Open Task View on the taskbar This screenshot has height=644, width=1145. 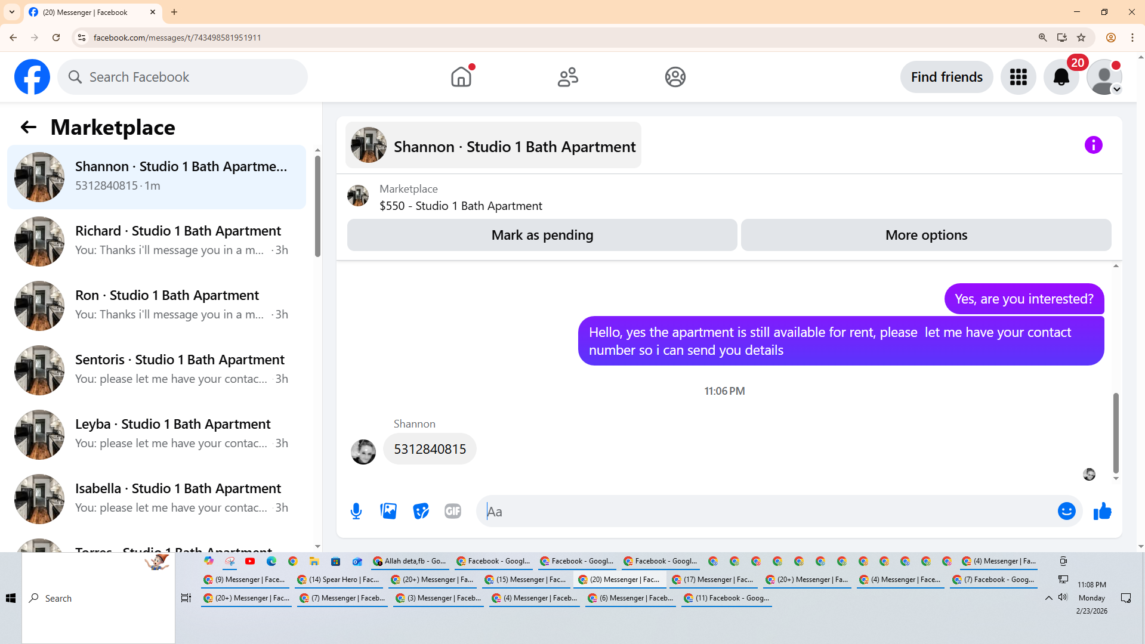pyautogui.click(x=186, y=598)
